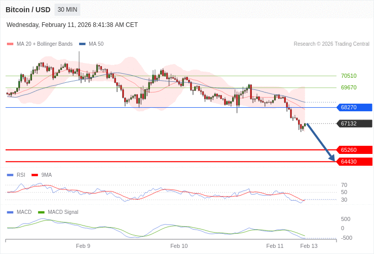Viewport: 374px width, 254px height.
Task: Click the red 65260 target price tag
Action: click(x=354, y=150)
